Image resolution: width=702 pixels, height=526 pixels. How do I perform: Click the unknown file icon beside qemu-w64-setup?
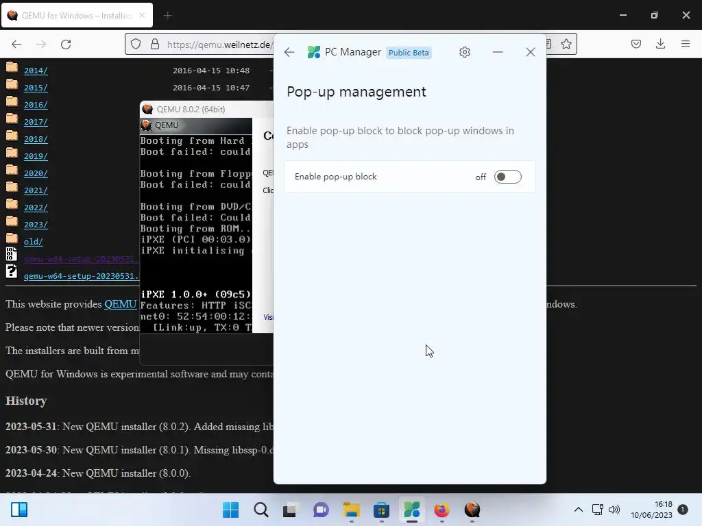point(12,271)
